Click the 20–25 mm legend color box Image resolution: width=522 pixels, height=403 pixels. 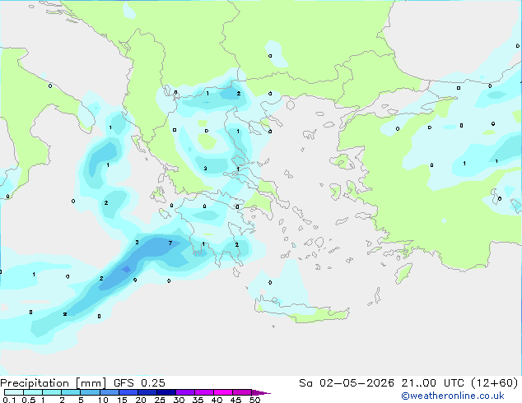click(147, 392)
